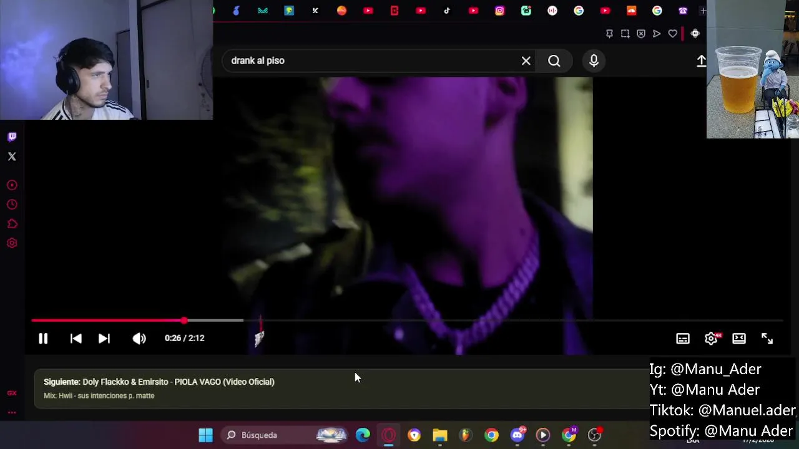Start voice search with the microphone

pos(594,60)
